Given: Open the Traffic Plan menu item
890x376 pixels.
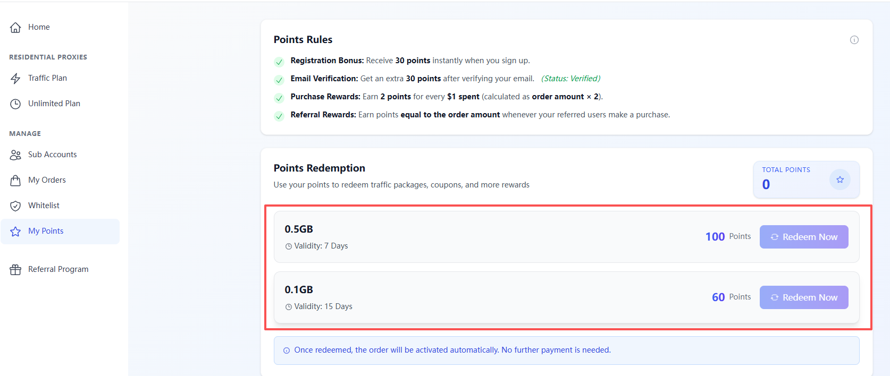Looking at the screenshot, I should [x=47, y=78].
